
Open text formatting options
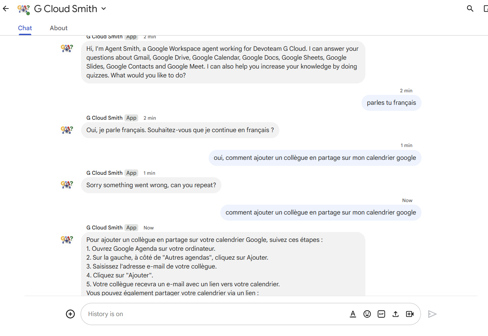click(353, 314)
